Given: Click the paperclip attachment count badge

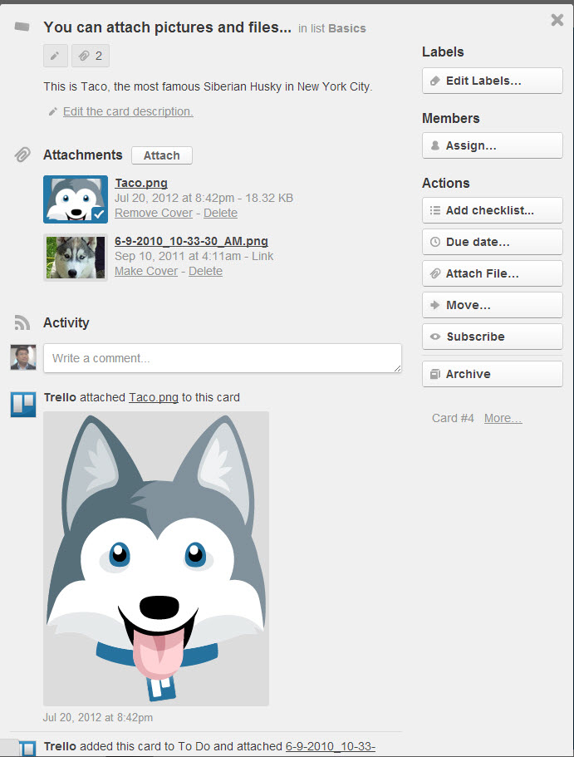Looking at the screenshot, I should [x=91, y=56].
